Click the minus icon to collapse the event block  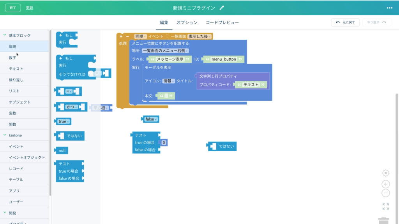[127, 35]
